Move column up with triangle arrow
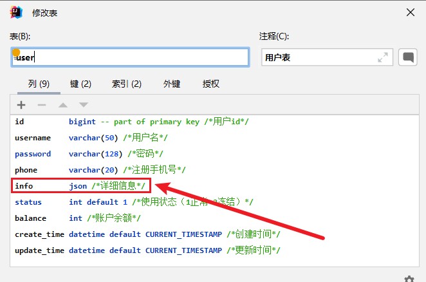This screenshot has width=426, height=282. click(x=63, y=105)
